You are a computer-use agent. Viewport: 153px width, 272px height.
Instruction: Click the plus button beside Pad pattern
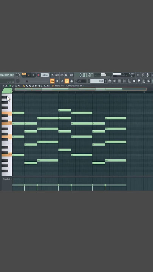click(x=105, y=81)
